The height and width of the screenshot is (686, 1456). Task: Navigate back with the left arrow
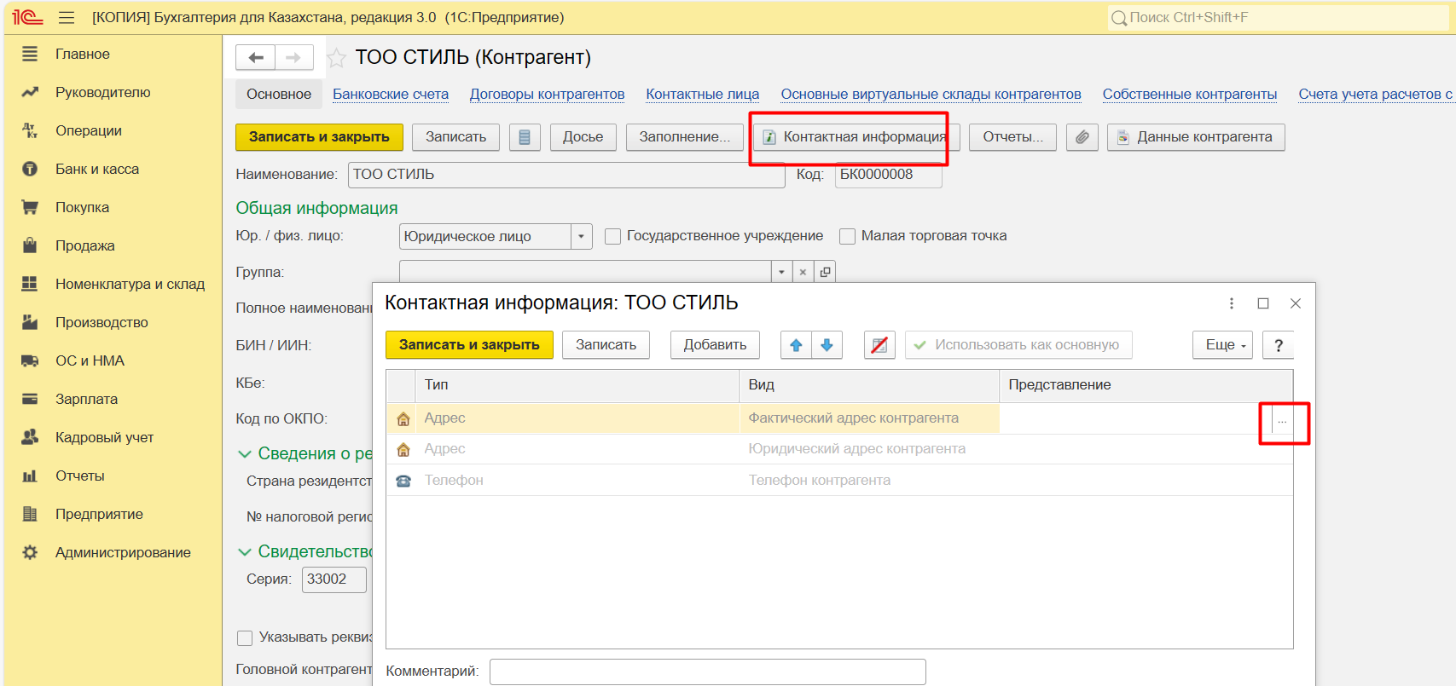click(255, 58)
